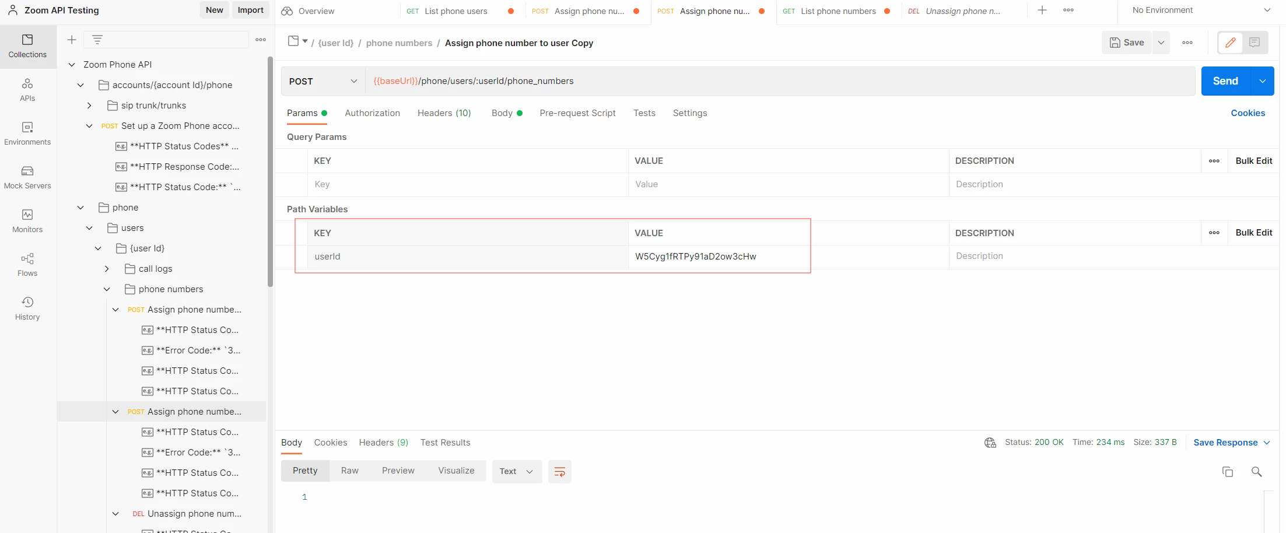Expand the call logs folder
The height and width of the screenshot is (533, 1286).
click(107, 269)
